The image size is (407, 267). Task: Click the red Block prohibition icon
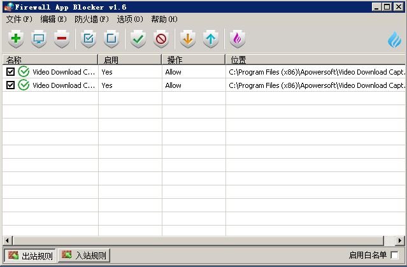point(161,39)
